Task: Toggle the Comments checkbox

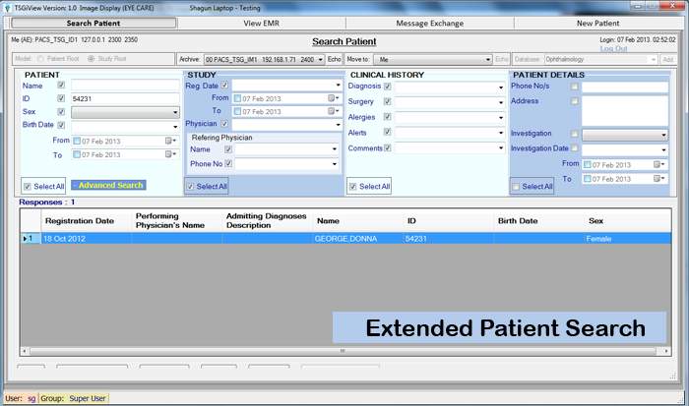Action: pos(387,147)
